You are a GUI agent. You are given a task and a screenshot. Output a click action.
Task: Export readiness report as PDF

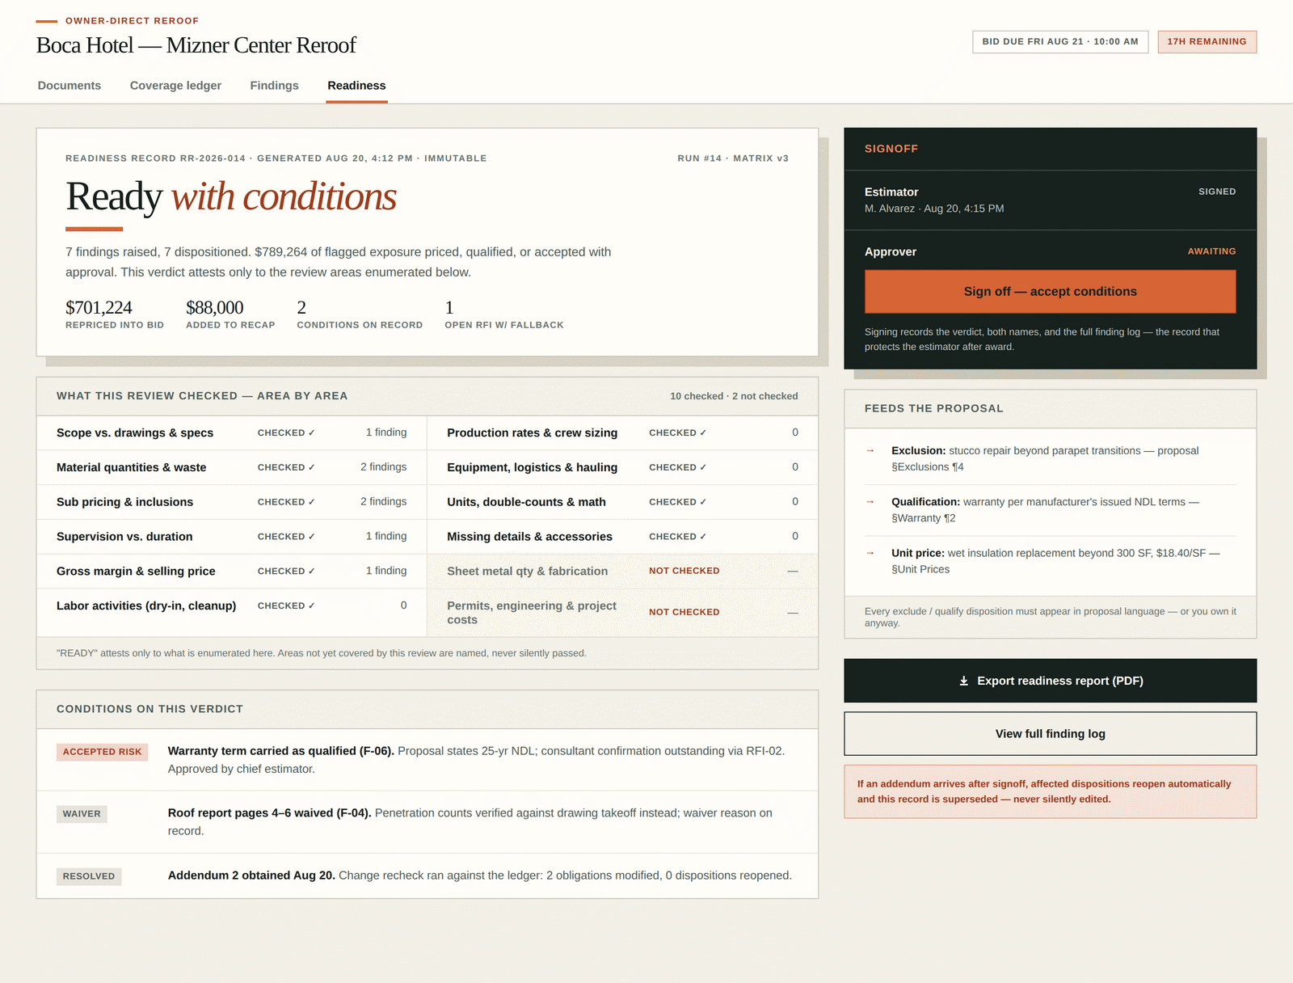click(x=1050, y=681)
